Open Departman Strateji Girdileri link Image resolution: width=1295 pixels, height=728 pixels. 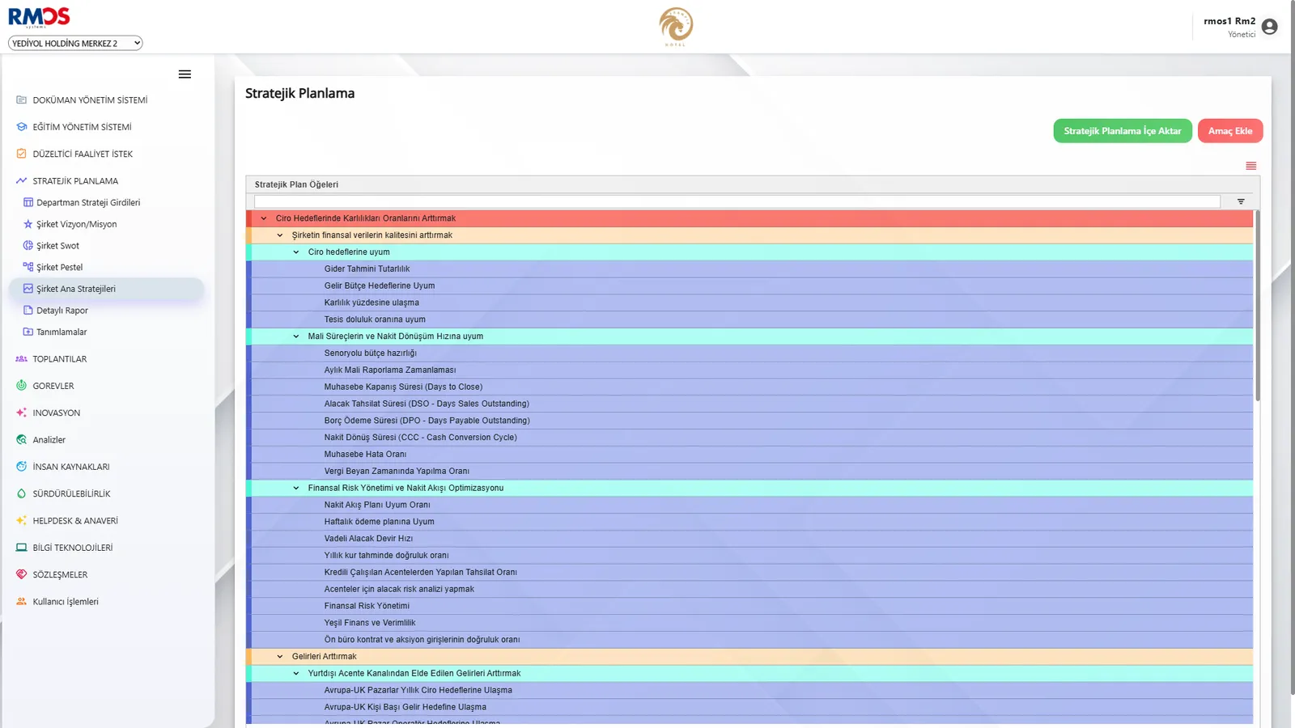(x=88, y=203)
